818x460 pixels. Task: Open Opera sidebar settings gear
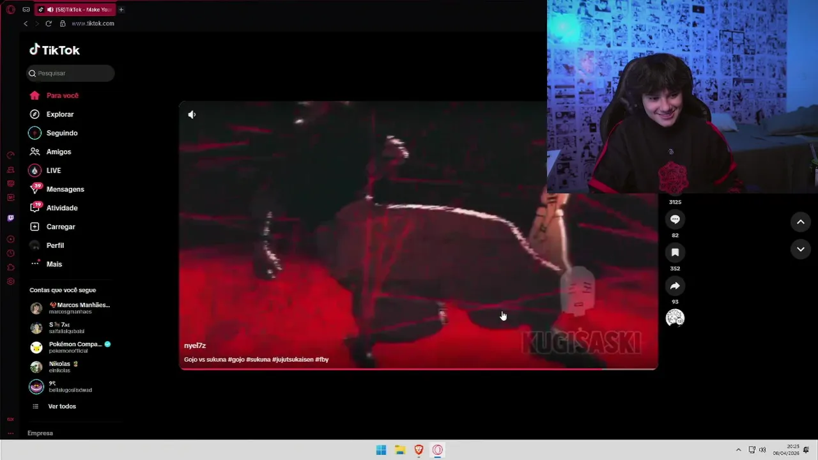pos(10,282)
